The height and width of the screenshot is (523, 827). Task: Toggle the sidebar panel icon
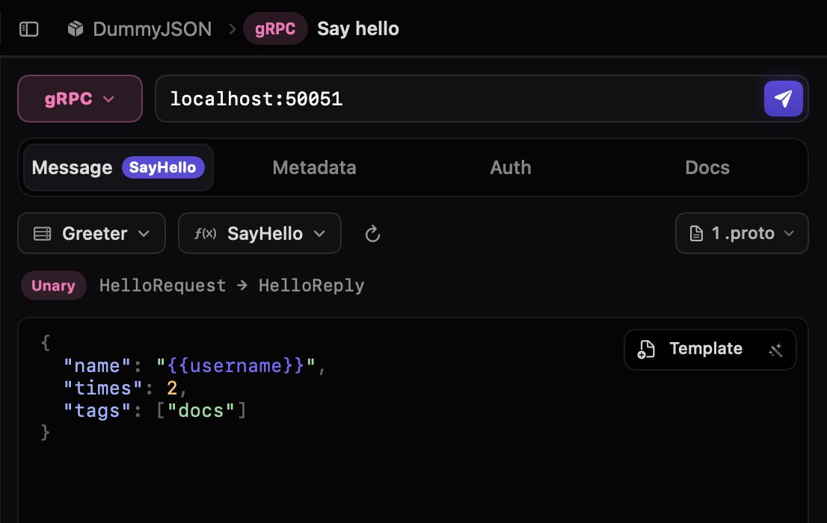[x=29, y=29]
